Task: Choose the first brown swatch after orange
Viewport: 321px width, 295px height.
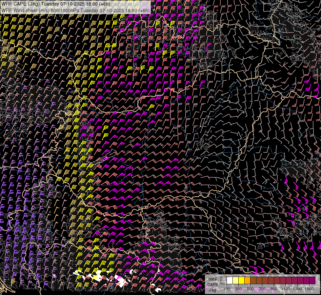Action: click(253, 281)
